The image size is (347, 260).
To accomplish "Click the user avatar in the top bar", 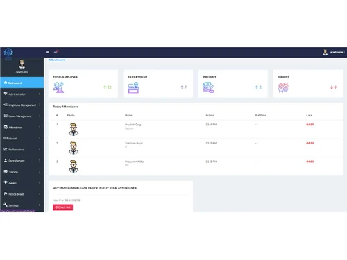I will point(325,53).
